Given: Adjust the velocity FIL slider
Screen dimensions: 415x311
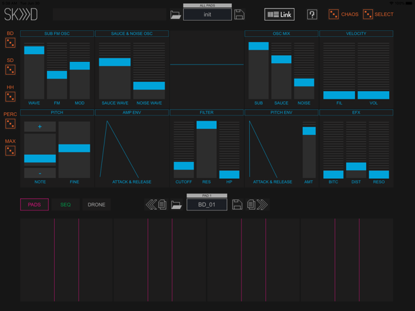Looking at the screenshot, I should pos(339,70).
